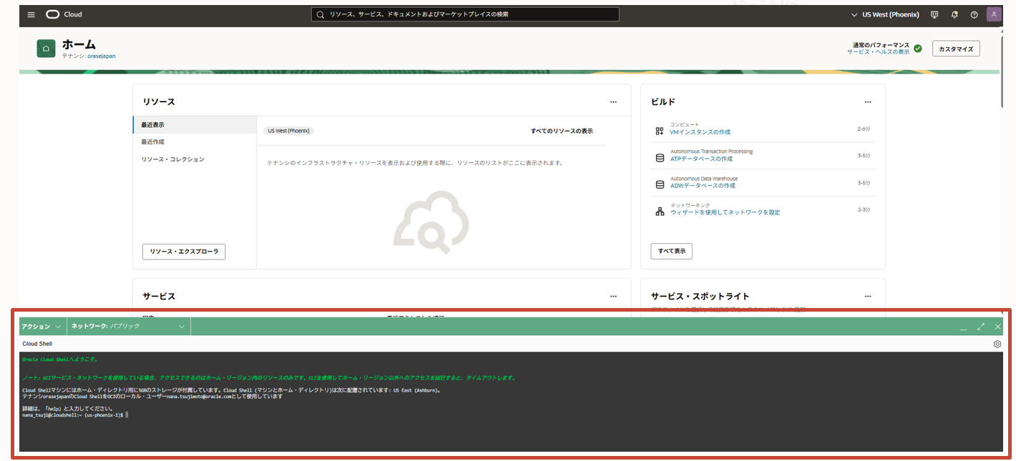This screenshot has width=1016, height=461.
Task: Open the notifications bell icon
Action: click(x=954, y=14)
